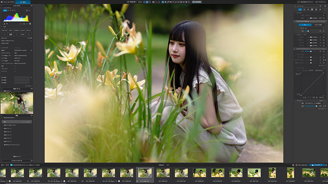This screenshot has width=328, height=184.
Task: Select the R histogram channel
Action: click(x=8, y=11)
